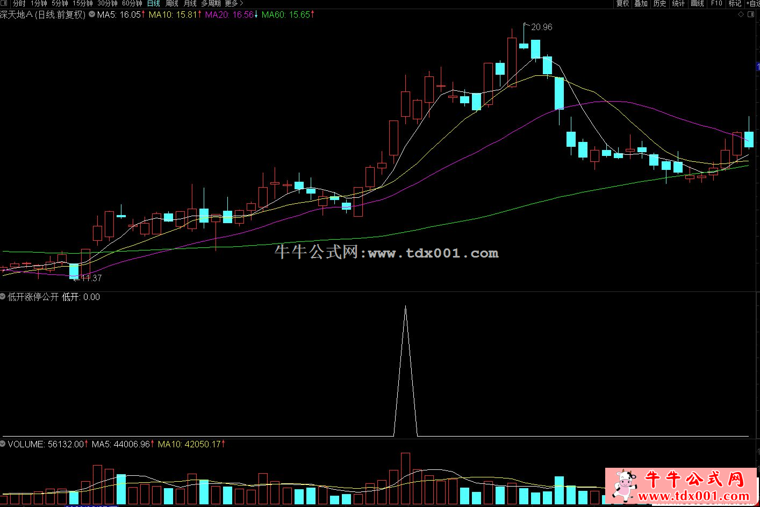Open F10 company info
Image resolution: width=760 pixels, height=507 pixels.
716,3
